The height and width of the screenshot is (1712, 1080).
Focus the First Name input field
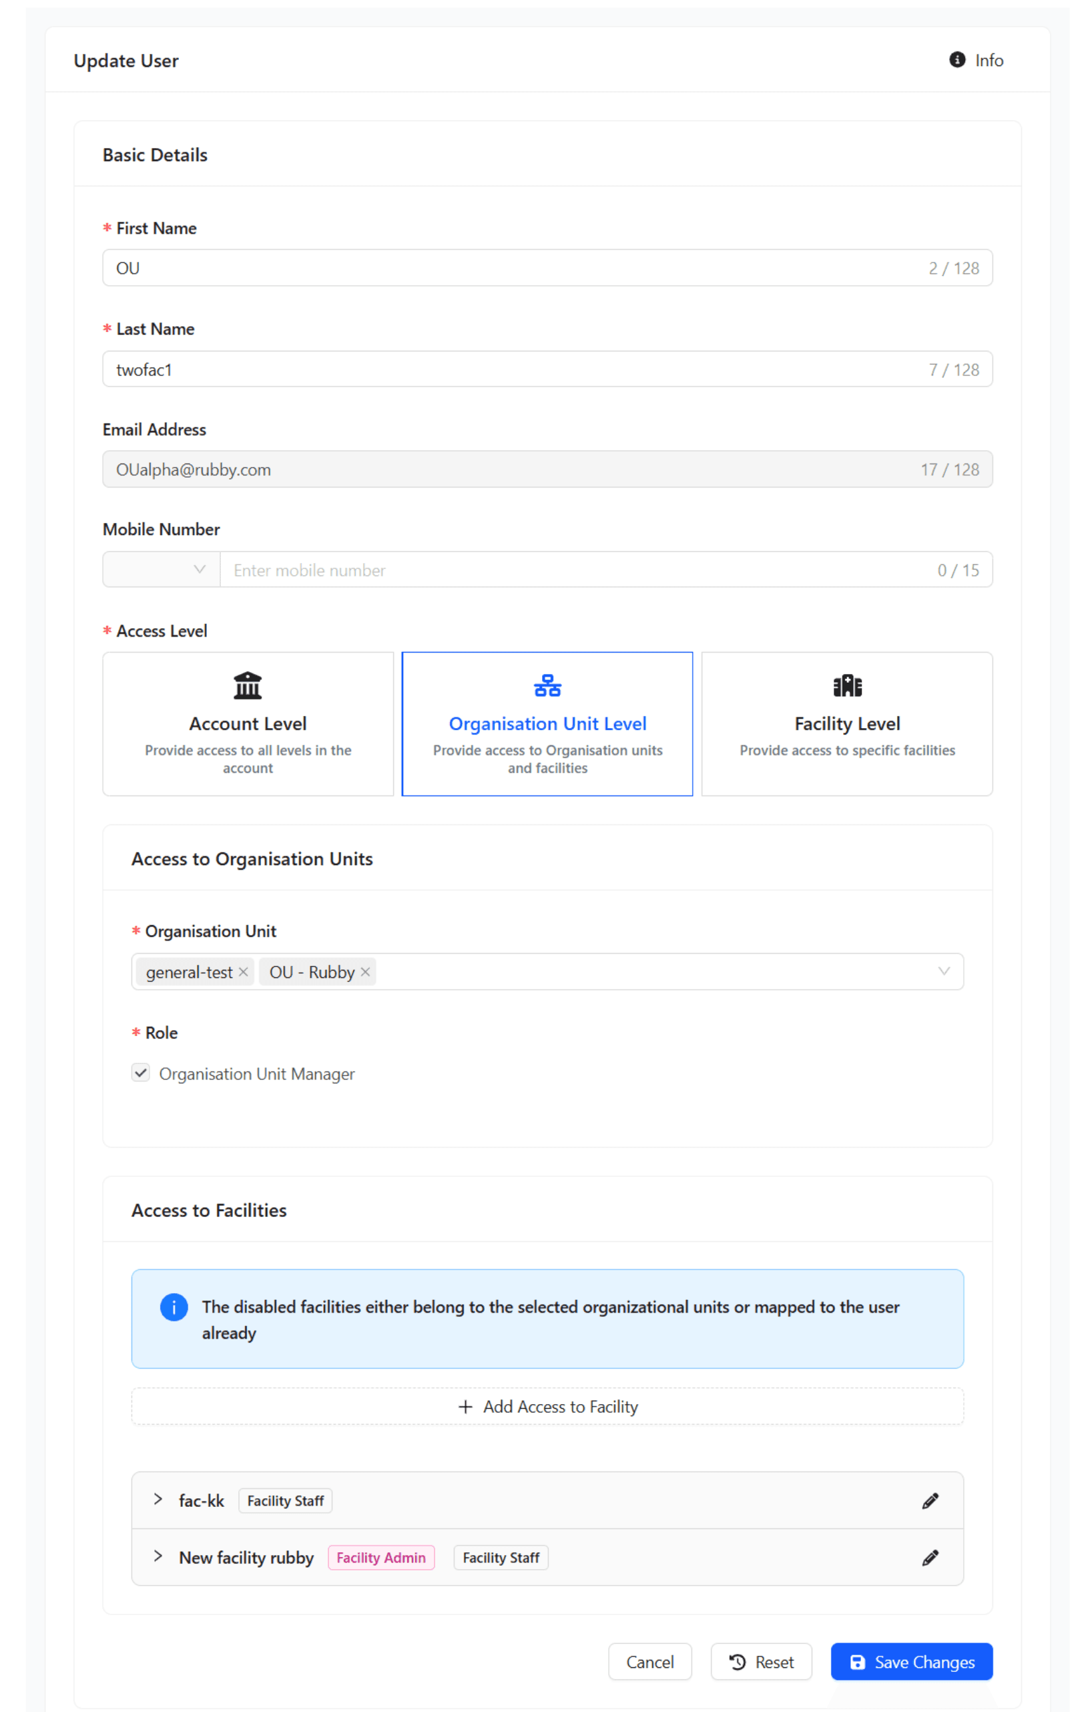511,268
